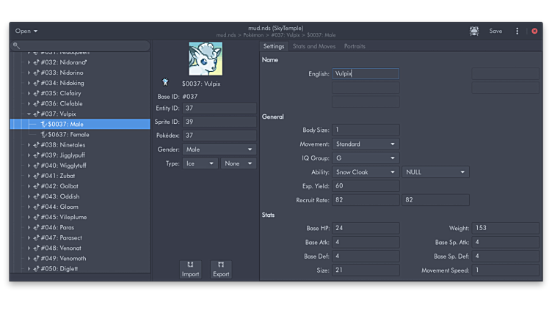Viewport: 552px width, 310px height.
Task: Collapse the #037: Vulpix tree node
Action: tap(29, 114)
